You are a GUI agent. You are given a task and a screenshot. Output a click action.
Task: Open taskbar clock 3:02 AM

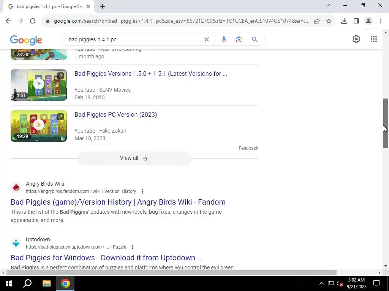pyautogui.click(x=356, y=283)
